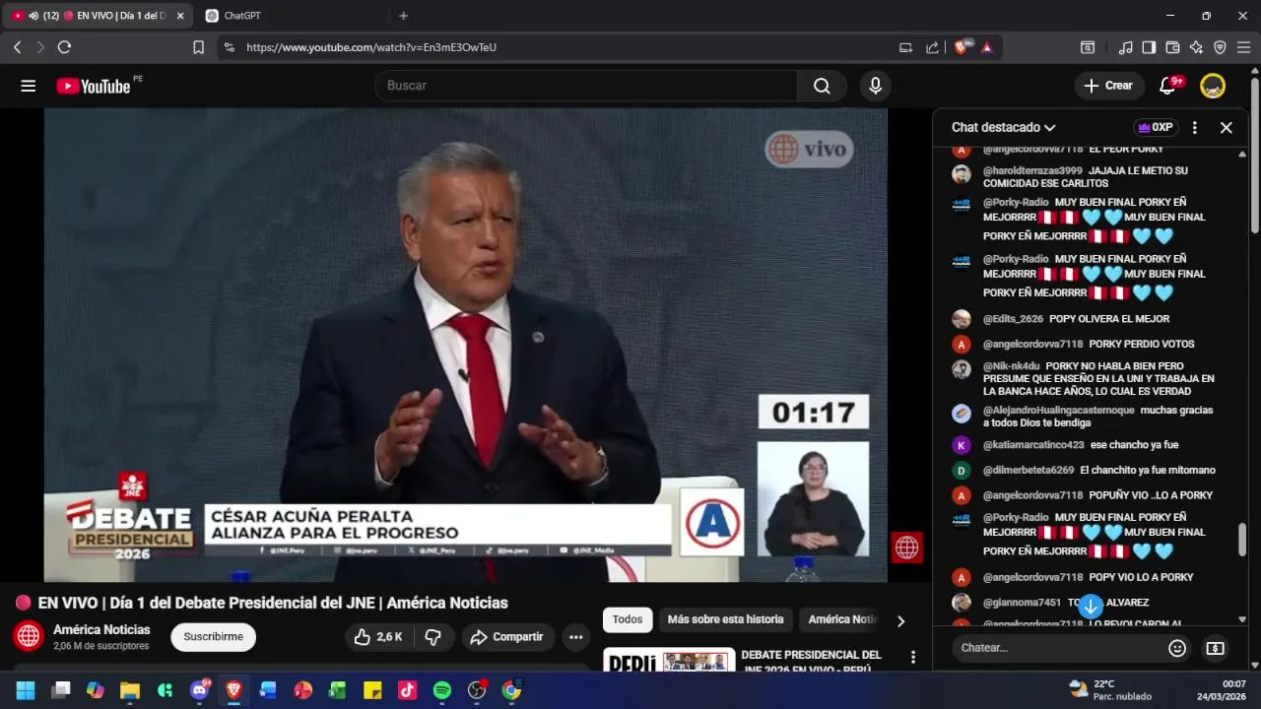
Task: Select the EN VIVO YouTube browser tab
Action: coord(99,16)
